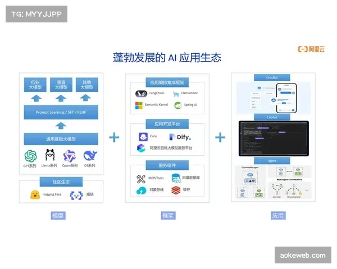Click the up arrow under 其他大模型
Image resolution: width=337 pixels, height=269 pixels.
click(x=85, y=98)
